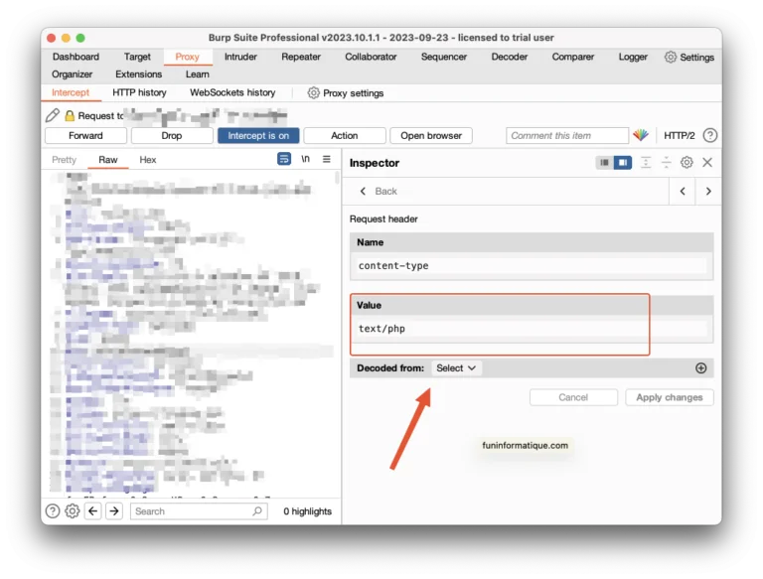Switch message view to Hex

pos(148,160)
